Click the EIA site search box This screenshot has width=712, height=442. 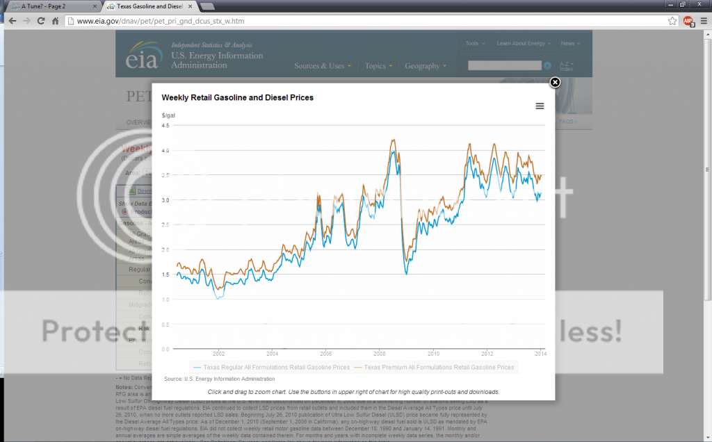click(x=504, y=65)
